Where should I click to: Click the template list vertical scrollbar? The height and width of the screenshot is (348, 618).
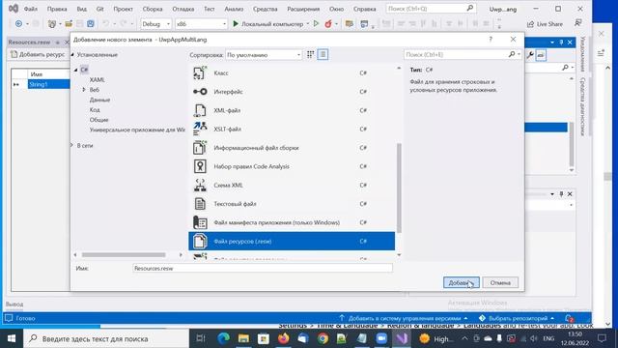[x=399, y=188]
